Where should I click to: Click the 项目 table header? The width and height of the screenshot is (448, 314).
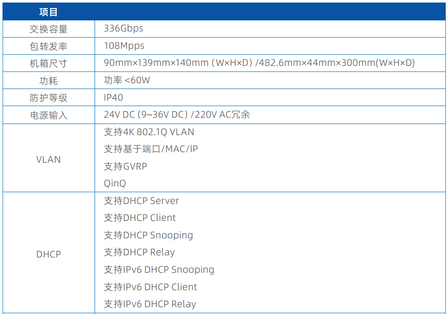[x=48, y=12]
